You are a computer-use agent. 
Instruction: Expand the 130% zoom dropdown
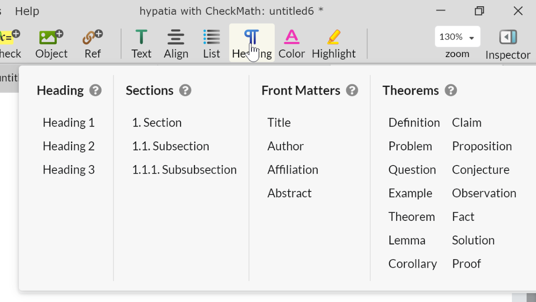457,37
